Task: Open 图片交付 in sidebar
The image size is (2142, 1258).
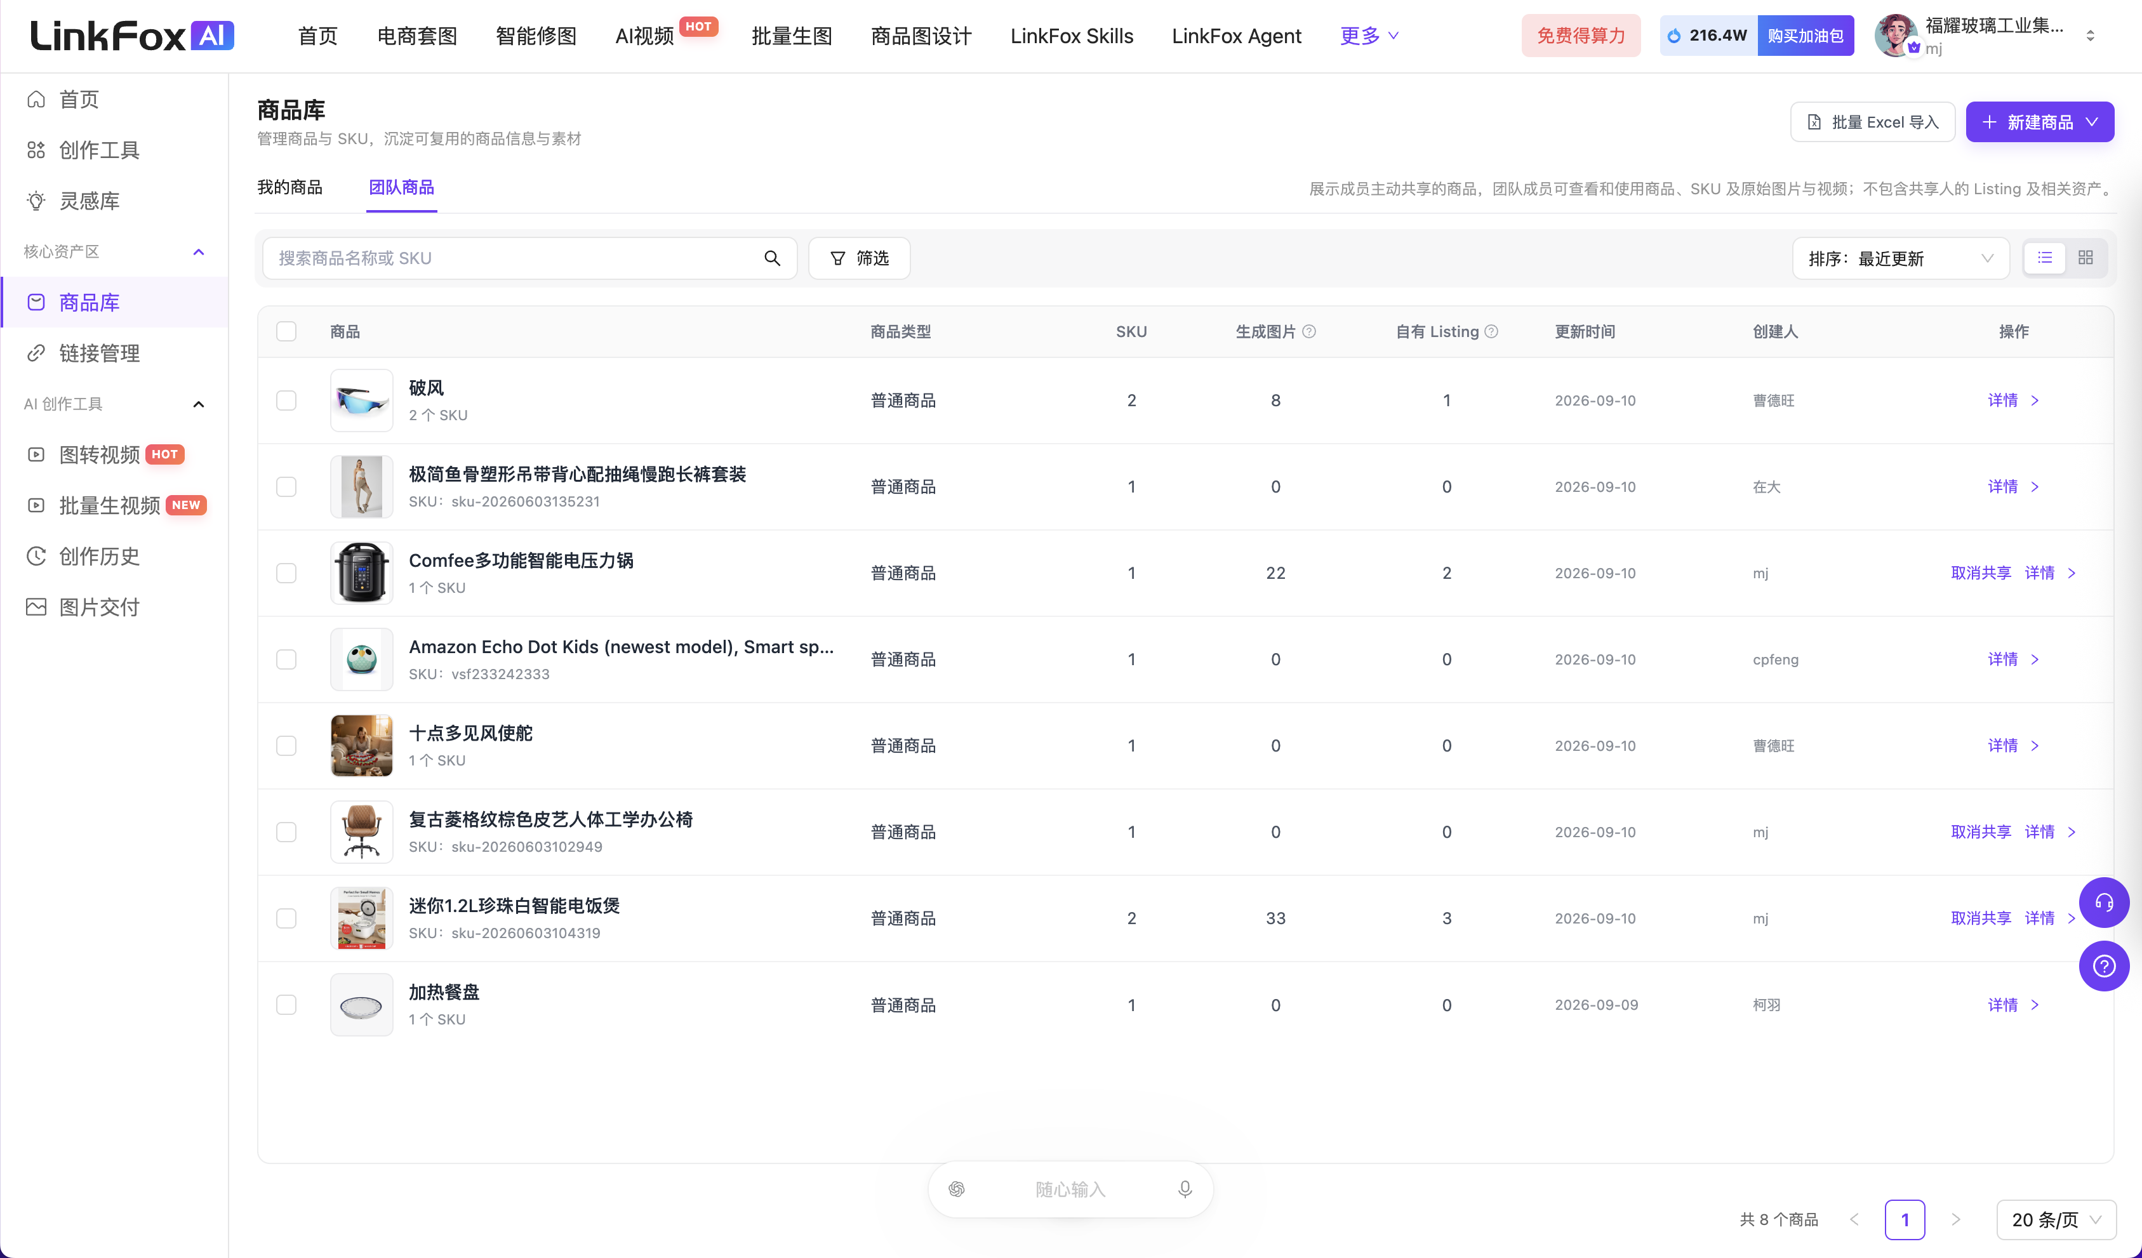Action: point(114,607)
